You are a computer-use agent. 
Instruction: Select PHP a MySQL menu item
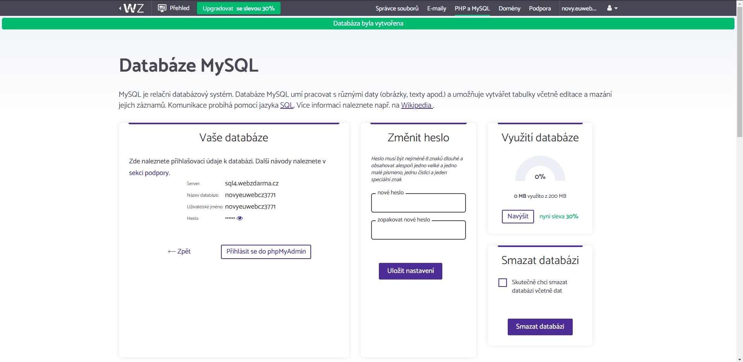[472, 8]
